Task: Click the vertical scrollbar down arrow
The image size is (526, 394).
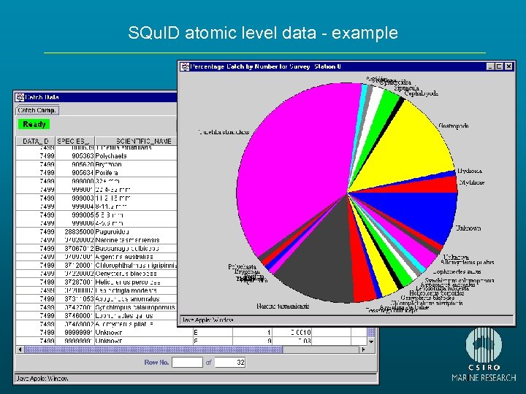Action: coord(371,341)
